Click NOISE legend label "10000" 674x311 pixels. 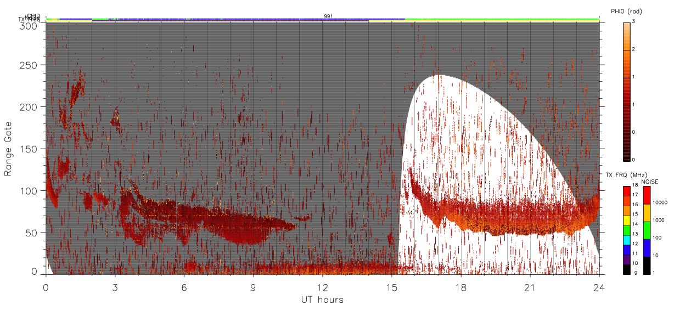coord(660,202)
